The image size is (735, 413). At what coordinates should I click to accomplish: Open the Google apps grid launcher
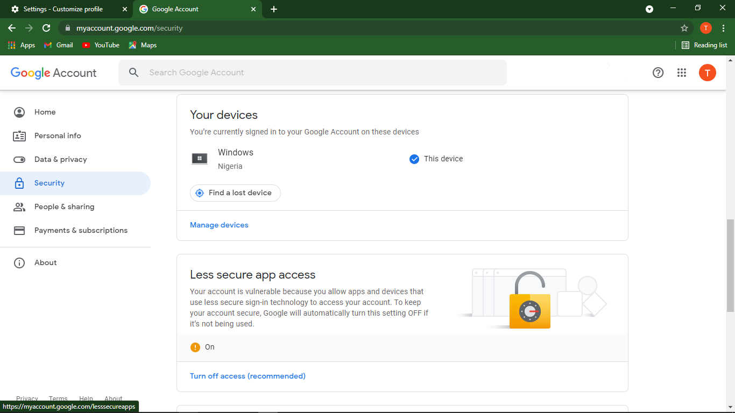[682, 73]
